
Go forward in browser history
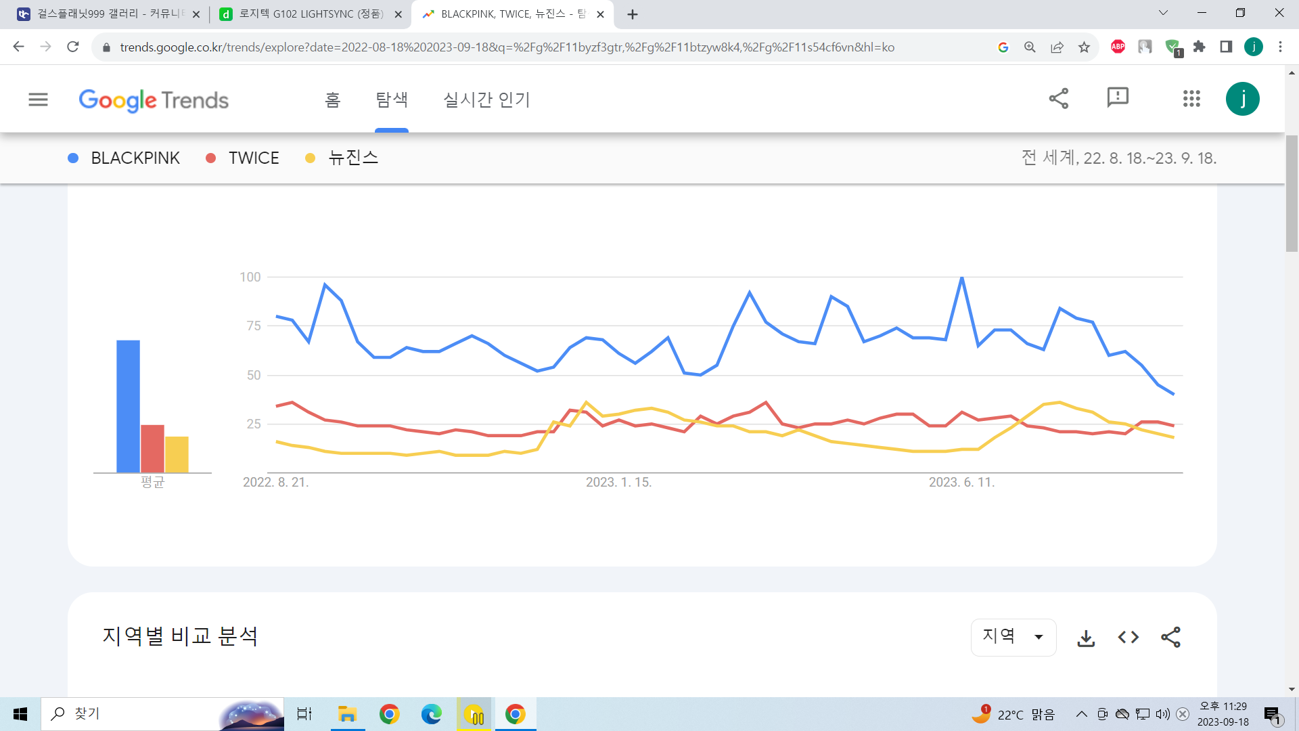point(46,47)
